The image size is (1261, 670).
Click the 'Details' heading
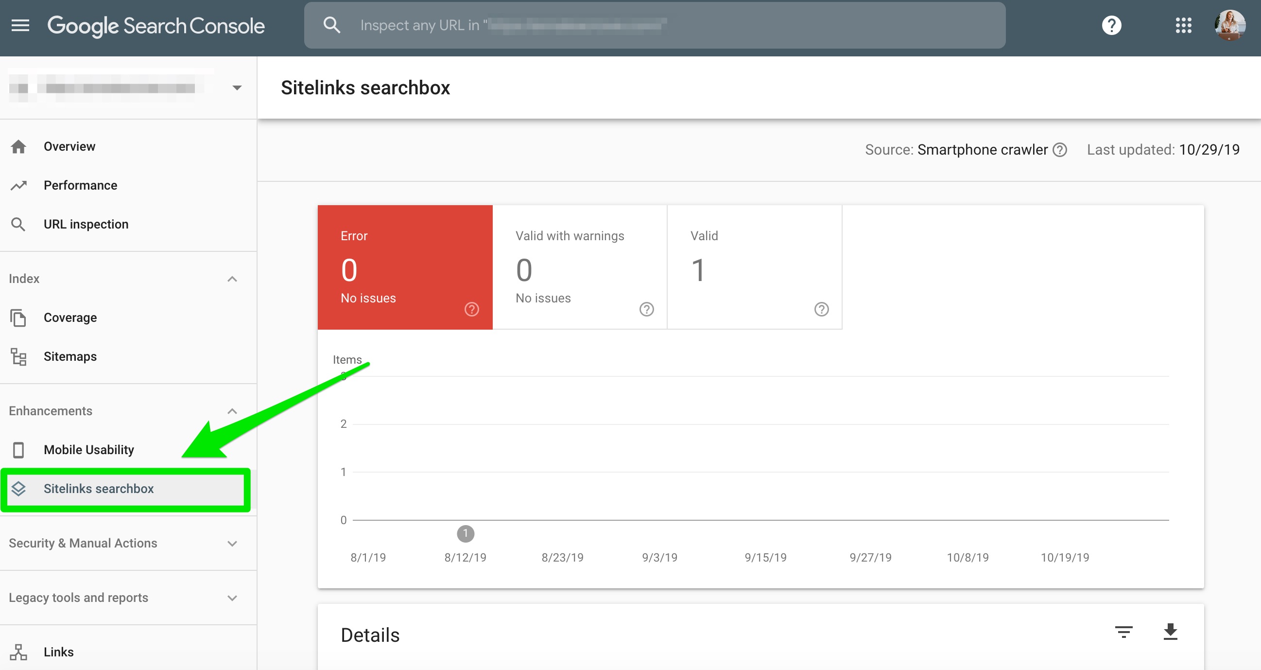[x=370, y=635]
